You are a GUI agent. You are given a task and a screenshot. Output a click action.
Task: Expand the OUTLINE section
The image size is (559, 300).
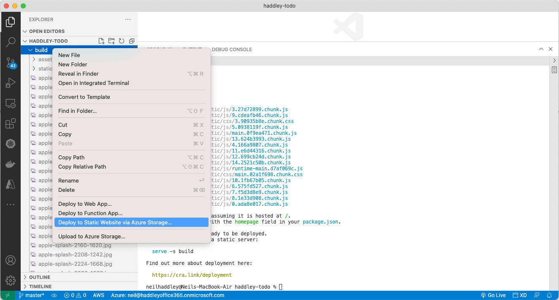40,277
